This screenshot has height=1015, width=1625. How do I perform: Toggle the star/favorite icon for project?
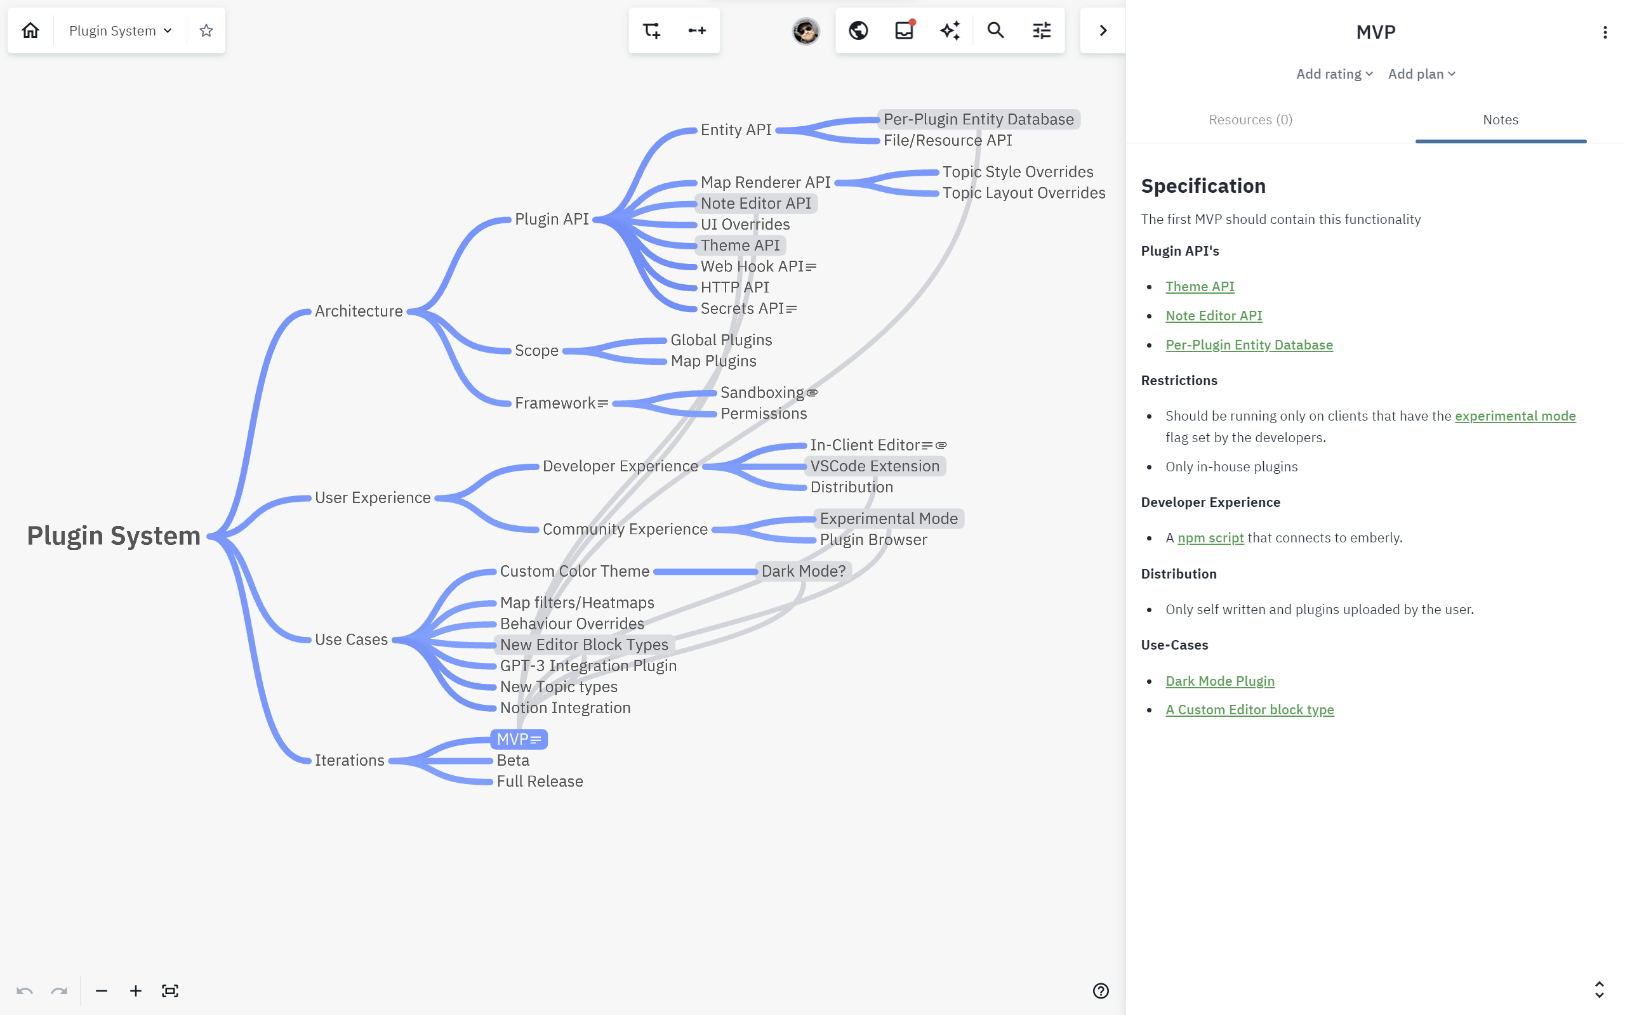(x=207, y=29)
